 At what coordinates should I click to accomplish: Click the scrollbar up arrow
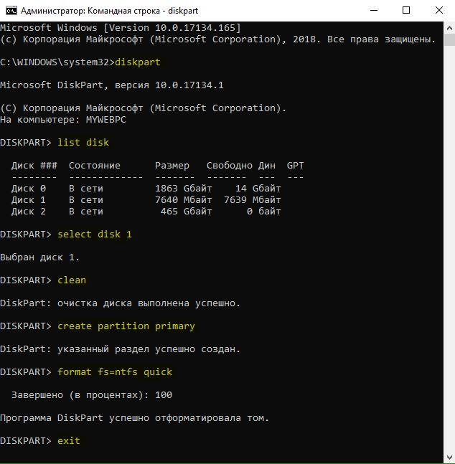449,29
